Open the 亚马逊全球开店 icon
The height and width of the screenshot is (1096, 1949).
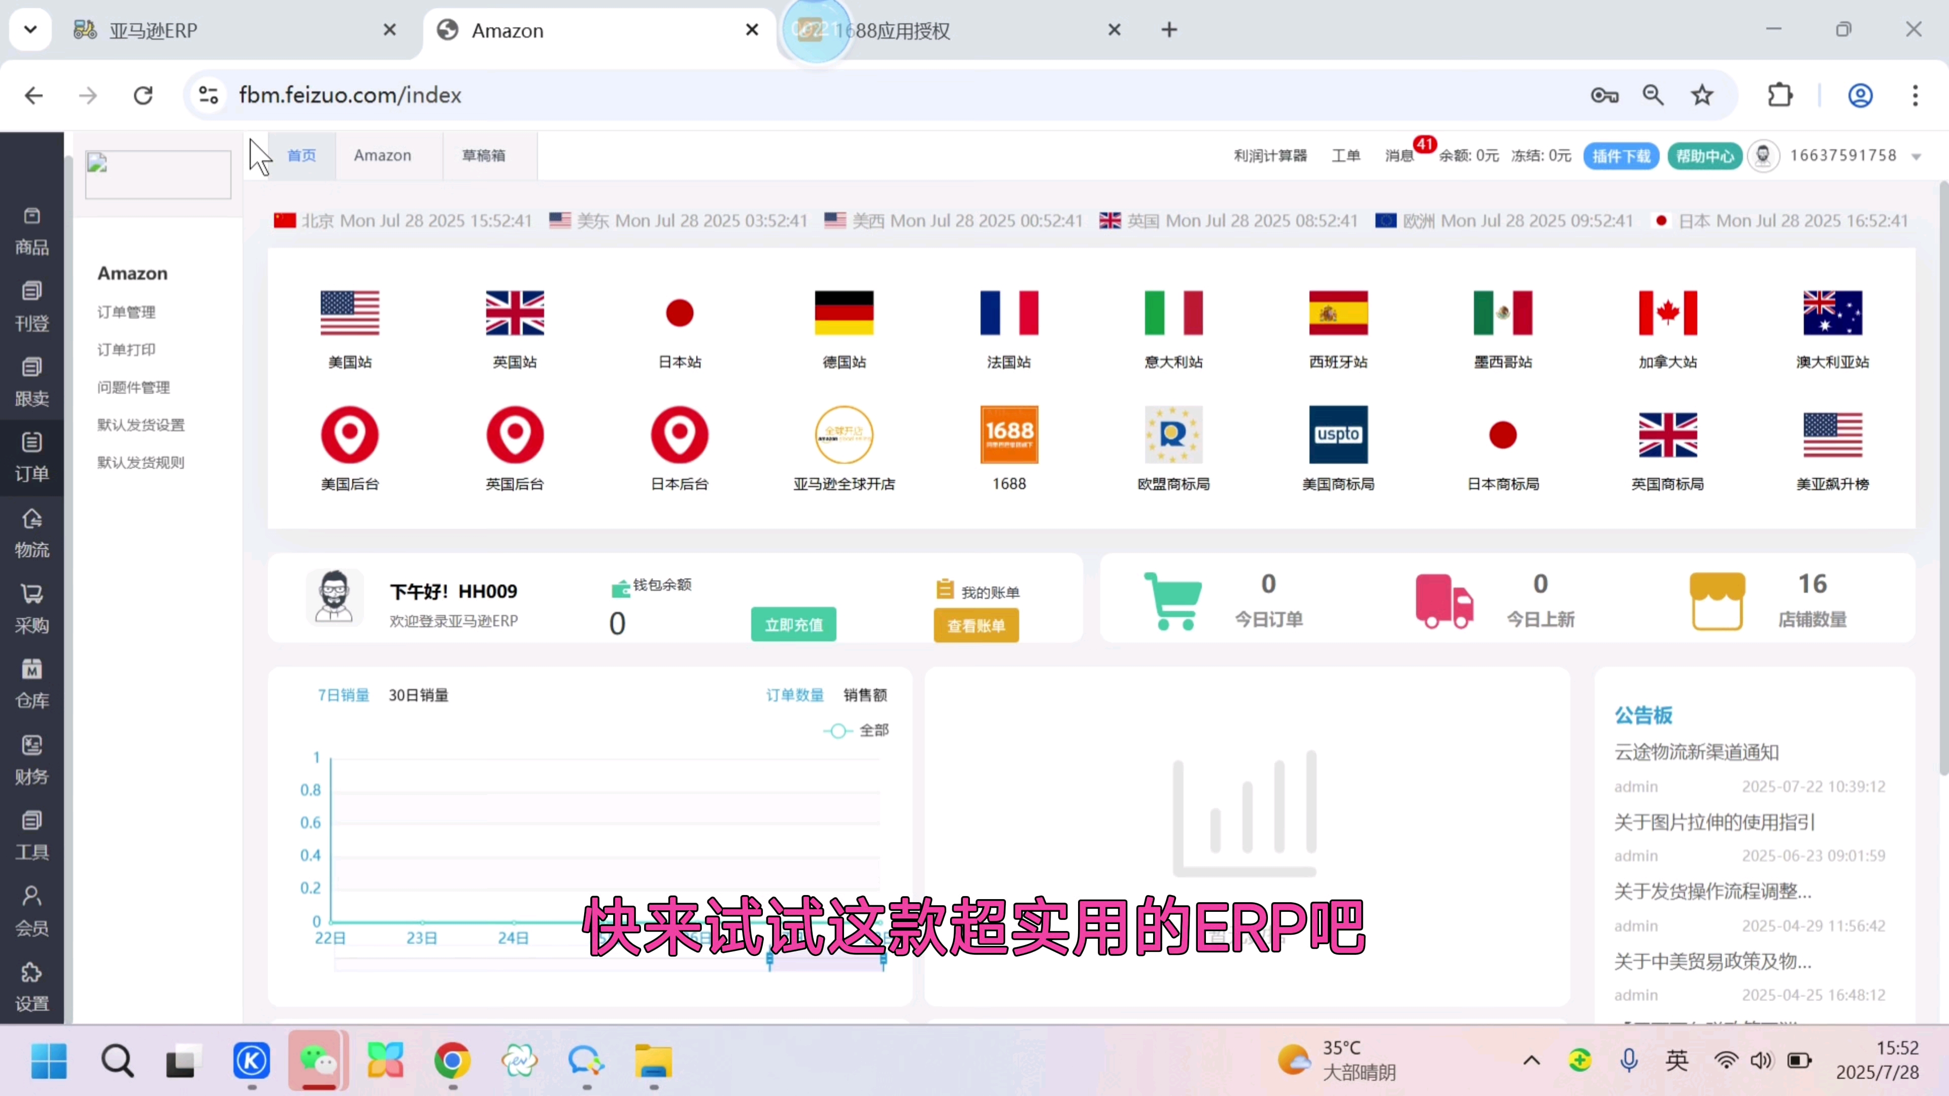pos(845,435)
